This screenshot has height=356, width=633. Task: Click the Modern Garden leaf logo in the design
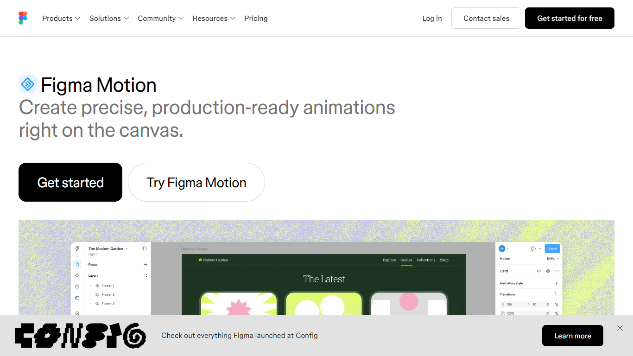[x=200, y=260]
